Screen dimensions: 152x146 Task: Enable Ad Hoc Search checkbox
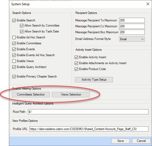pyautogui.click(x=14, y=37)
